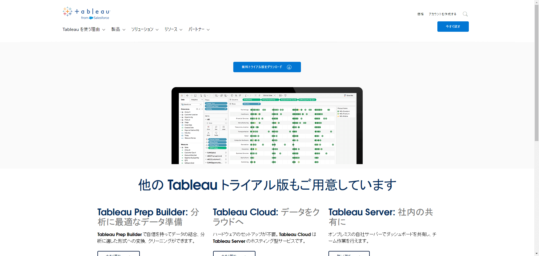Viewport: 539px width, 256px height.
Task: Click the Tableau Prep Builder heading
Action: click(148, 217)
